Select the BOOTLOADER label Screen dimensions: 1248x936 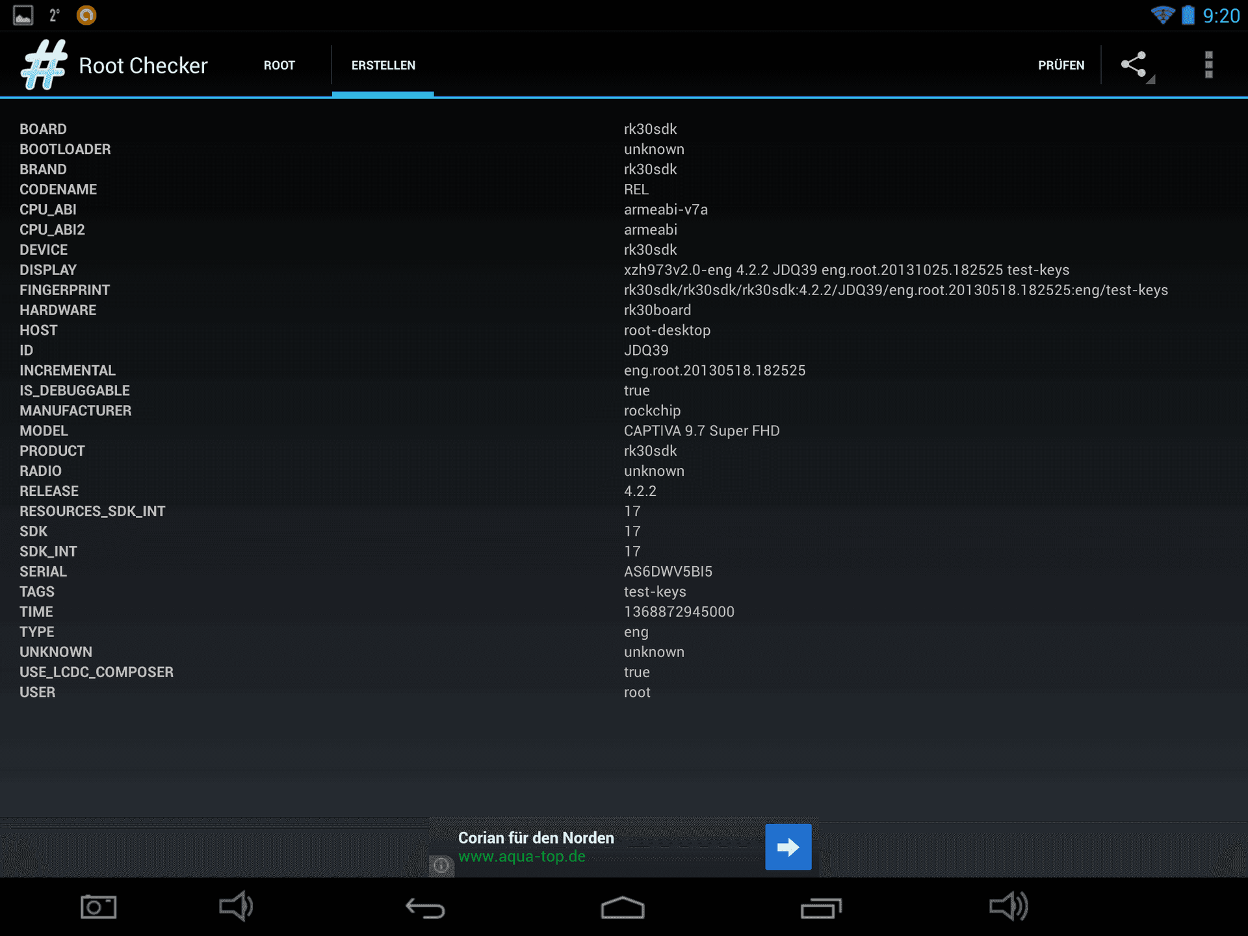point(65,149)
